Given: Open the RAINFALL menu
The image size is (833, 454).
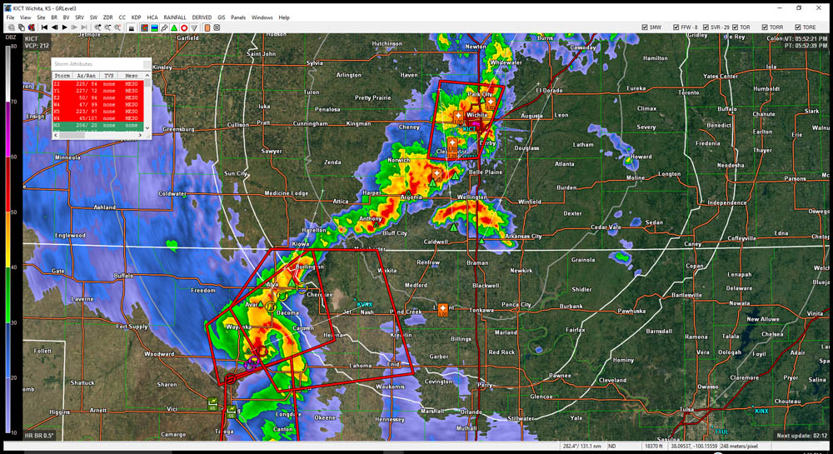Looking at the screenshot, I should pos(175,17).
